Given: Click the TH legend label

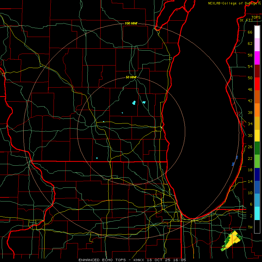Looking at the screenshot, I should (x=250, y=227).
